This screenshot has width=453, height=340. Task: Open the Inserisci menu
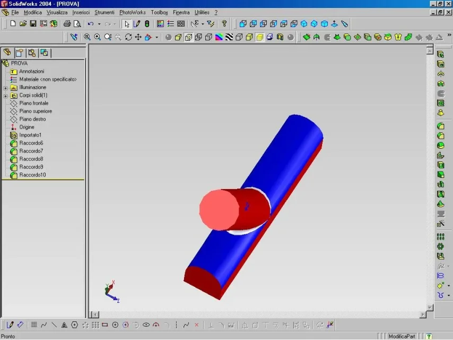coord(81,12)
